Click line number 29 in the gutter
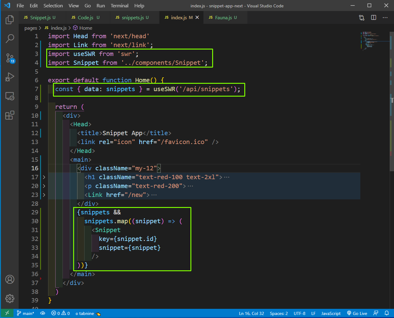The width and height of the screenshot is (394, 318). (35, 212)
